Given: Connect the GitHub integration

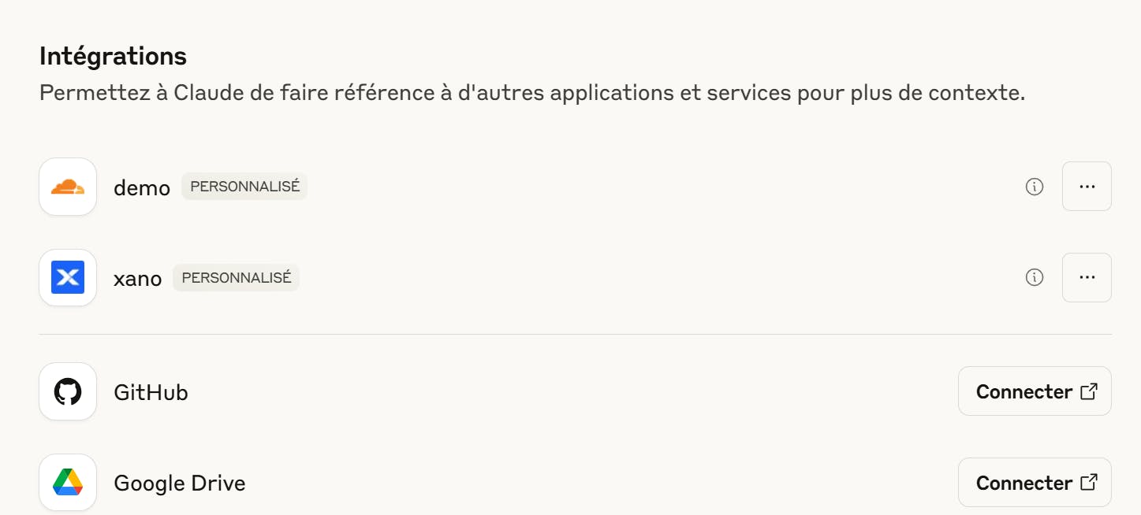Looking at the screenshot, I should [1024, 391].
